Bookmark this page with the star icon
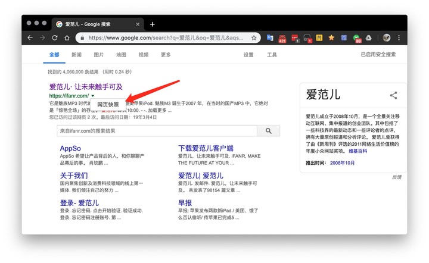Viewport: 429px width, 263px height. (254, 37)
